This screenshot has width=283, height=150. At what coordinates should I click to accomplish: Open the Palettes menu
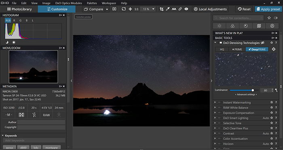[x=92, y=3]
